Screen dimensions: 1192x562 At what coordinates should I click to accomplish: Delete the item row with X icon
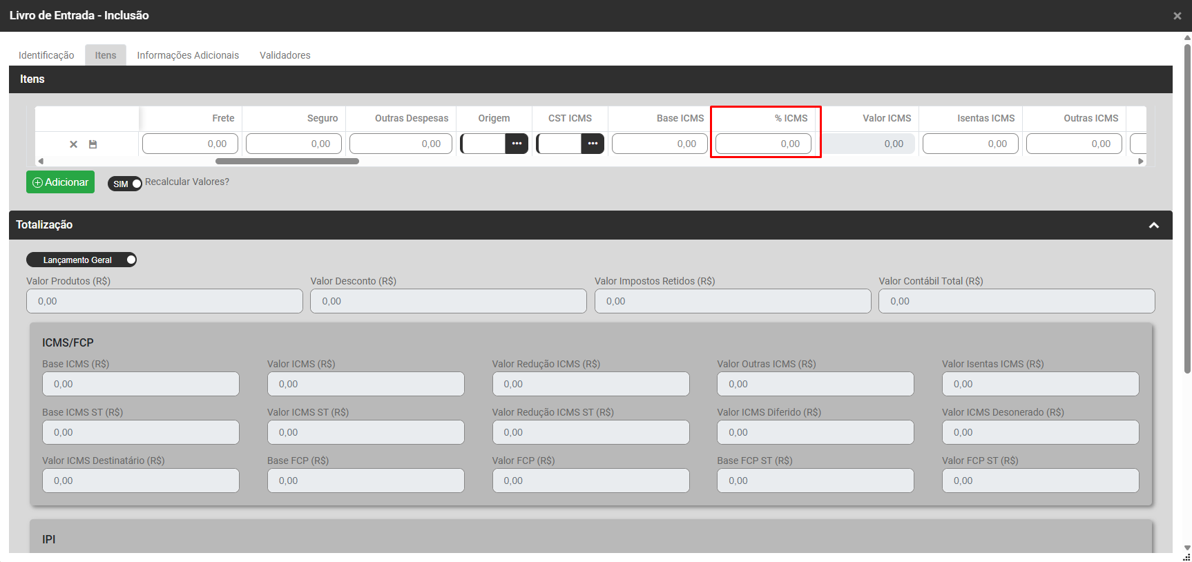73,144
